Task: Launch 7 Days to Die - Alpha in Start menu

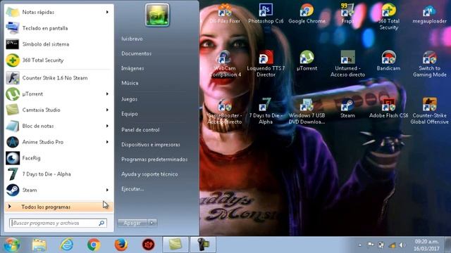Action: pyautogui.click(x=59, y=174)
